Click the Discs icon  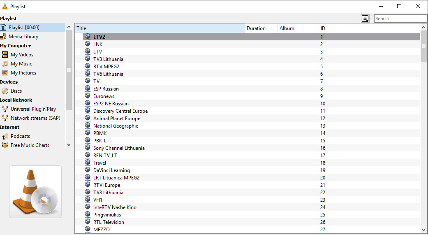[x=5, y=91]
